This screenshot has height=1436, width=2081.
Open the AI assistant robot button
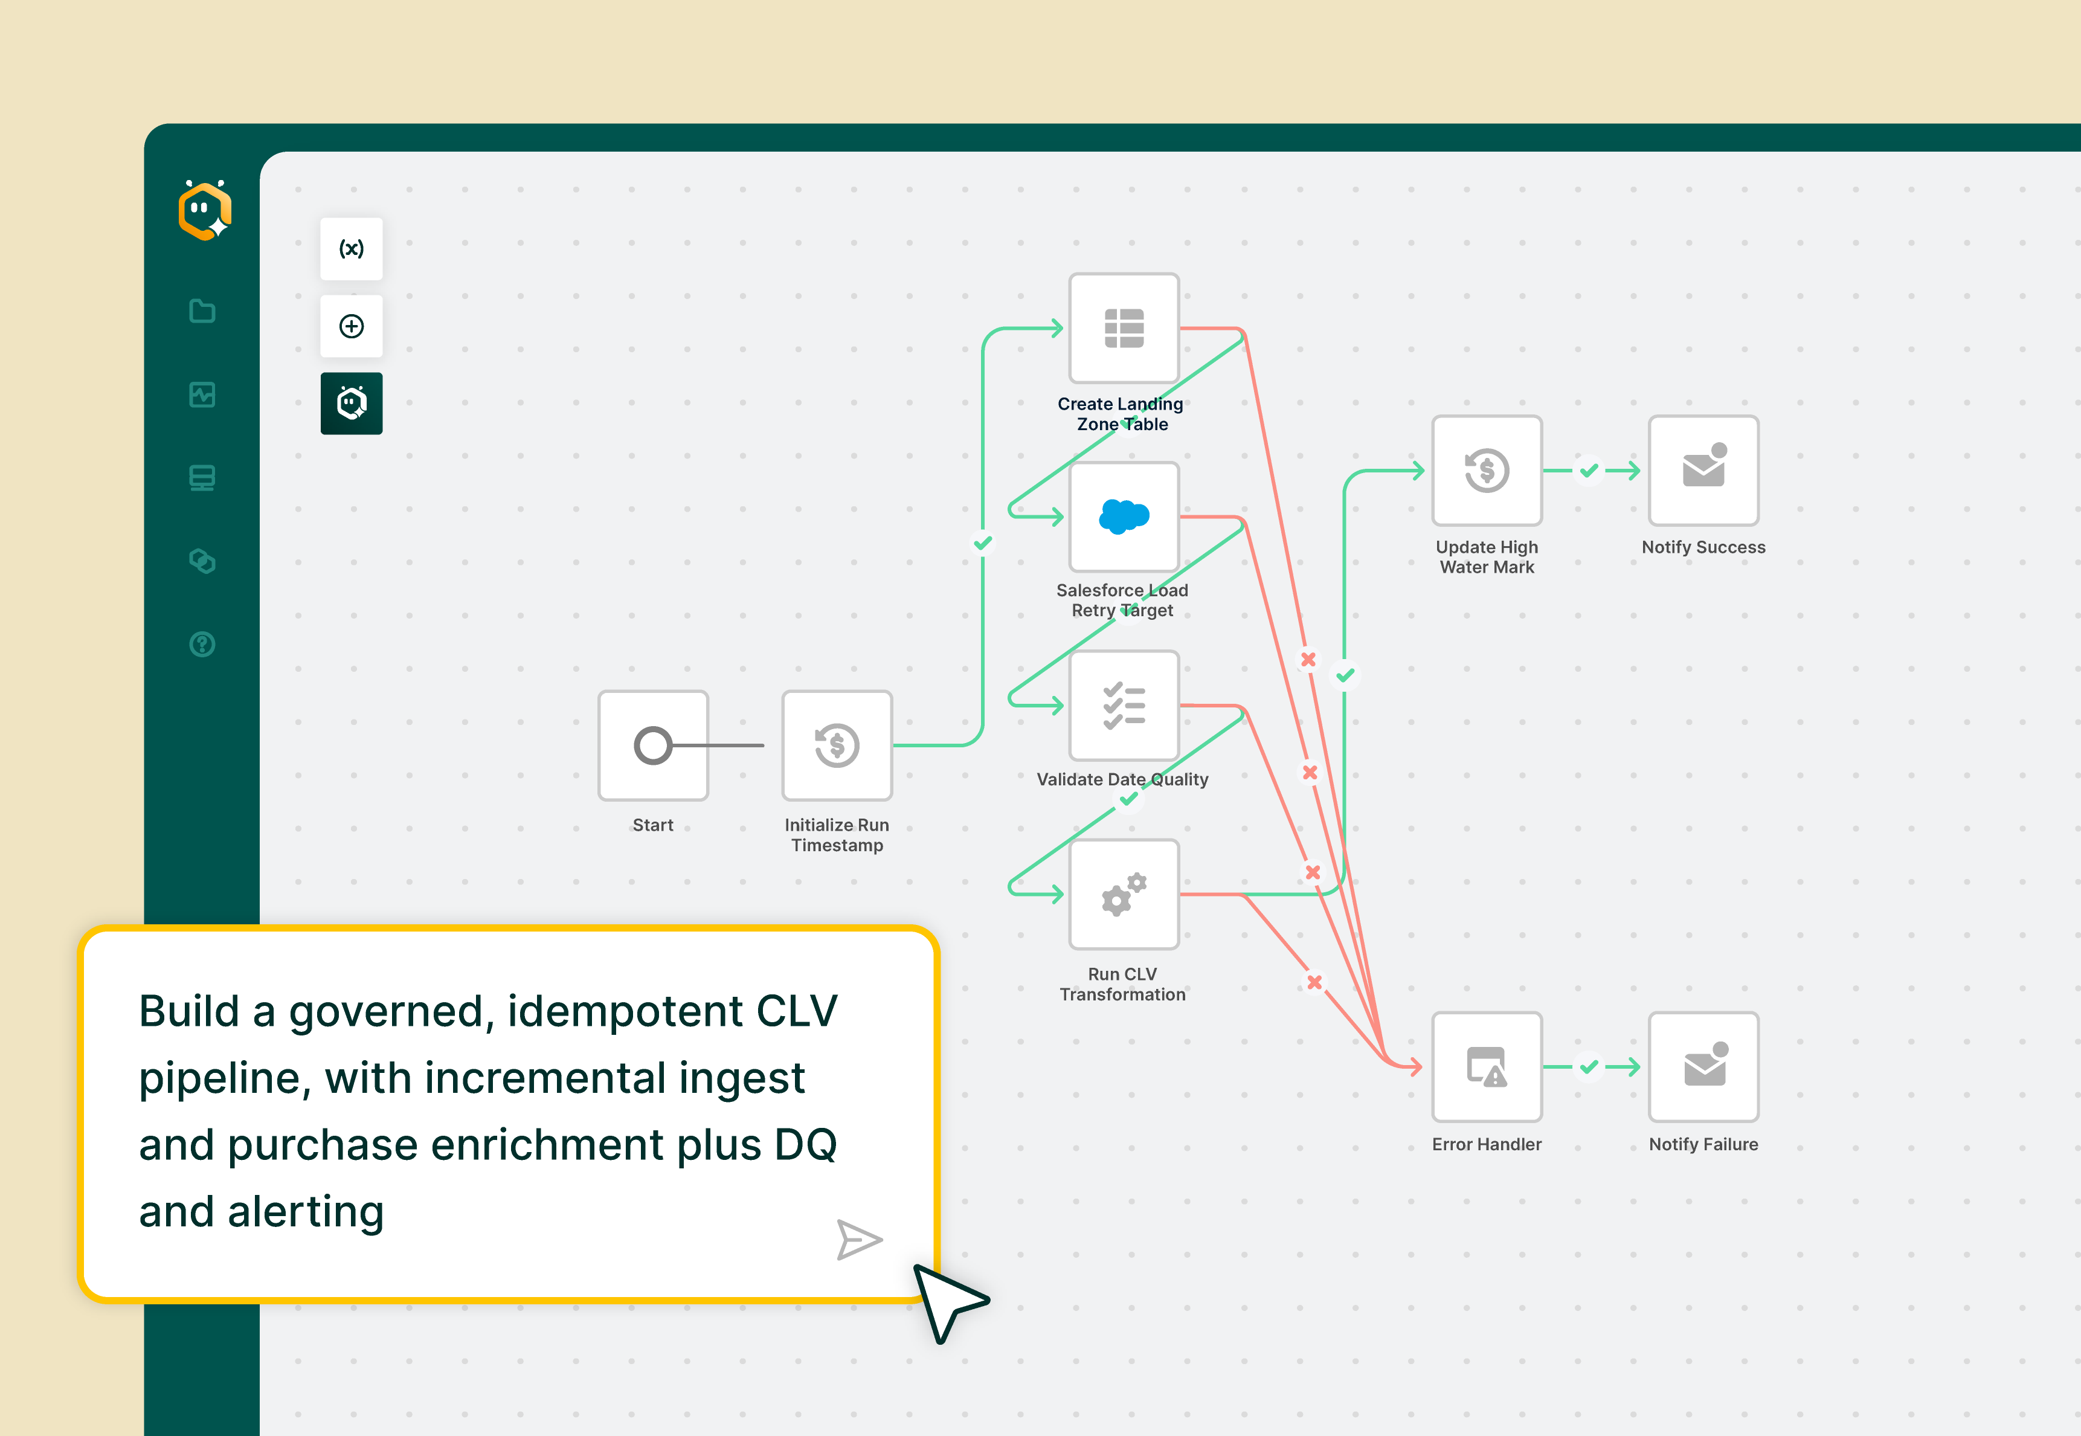click(351, 403)
